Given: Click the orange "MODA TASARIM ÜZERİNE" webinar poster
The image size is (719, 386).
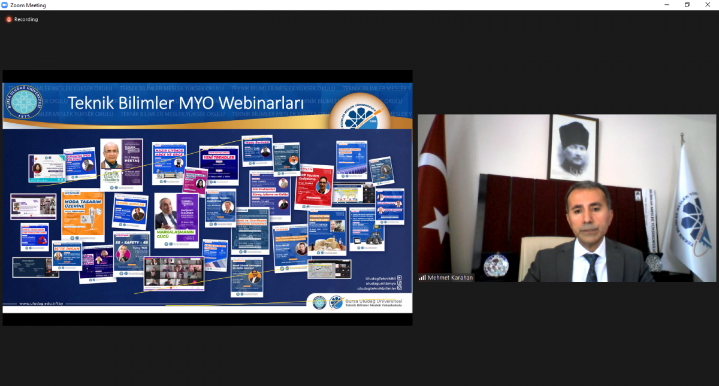Looking at the screenshot, I should coord(83,215).
